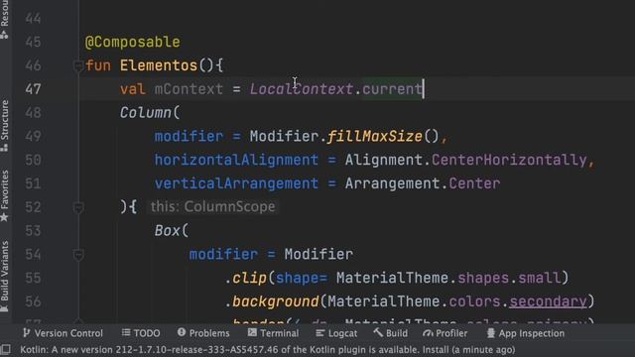This screenshot has width=635, height=357.
Task: Open the Terminal tool window
Action: pyautogui.click(x=274, y=333)
